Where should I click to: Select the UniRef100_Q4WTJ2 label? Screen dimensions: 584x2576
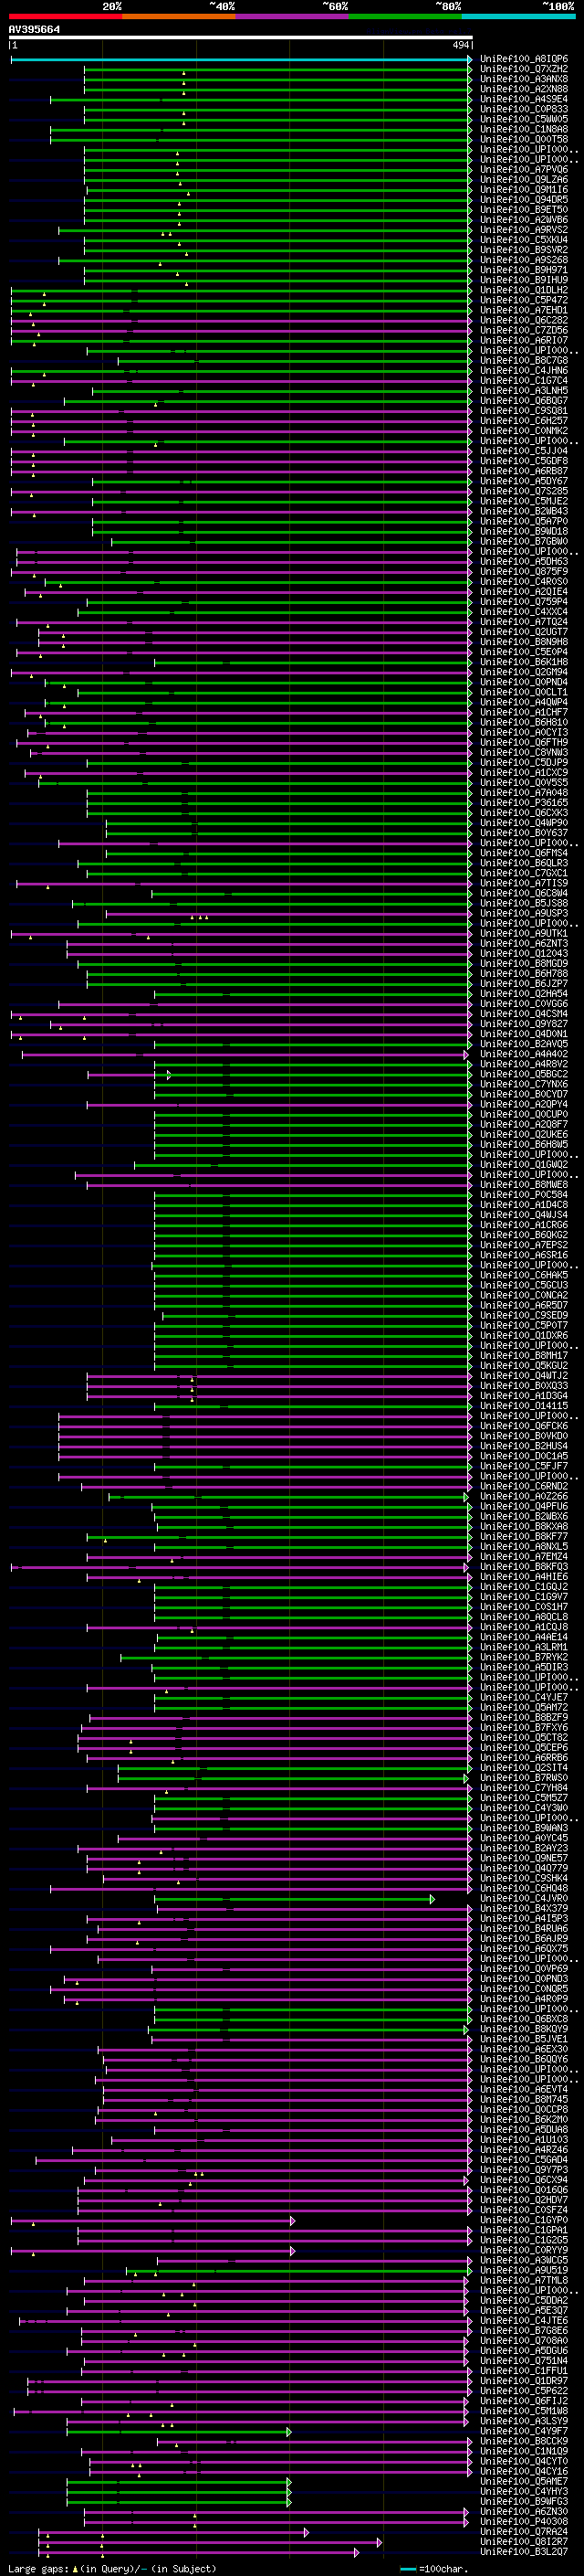point(524,1376)
